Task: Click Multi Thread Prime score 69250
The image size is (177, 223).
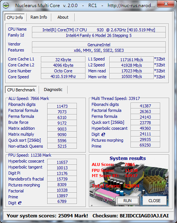Action: [x=145, y=145]
